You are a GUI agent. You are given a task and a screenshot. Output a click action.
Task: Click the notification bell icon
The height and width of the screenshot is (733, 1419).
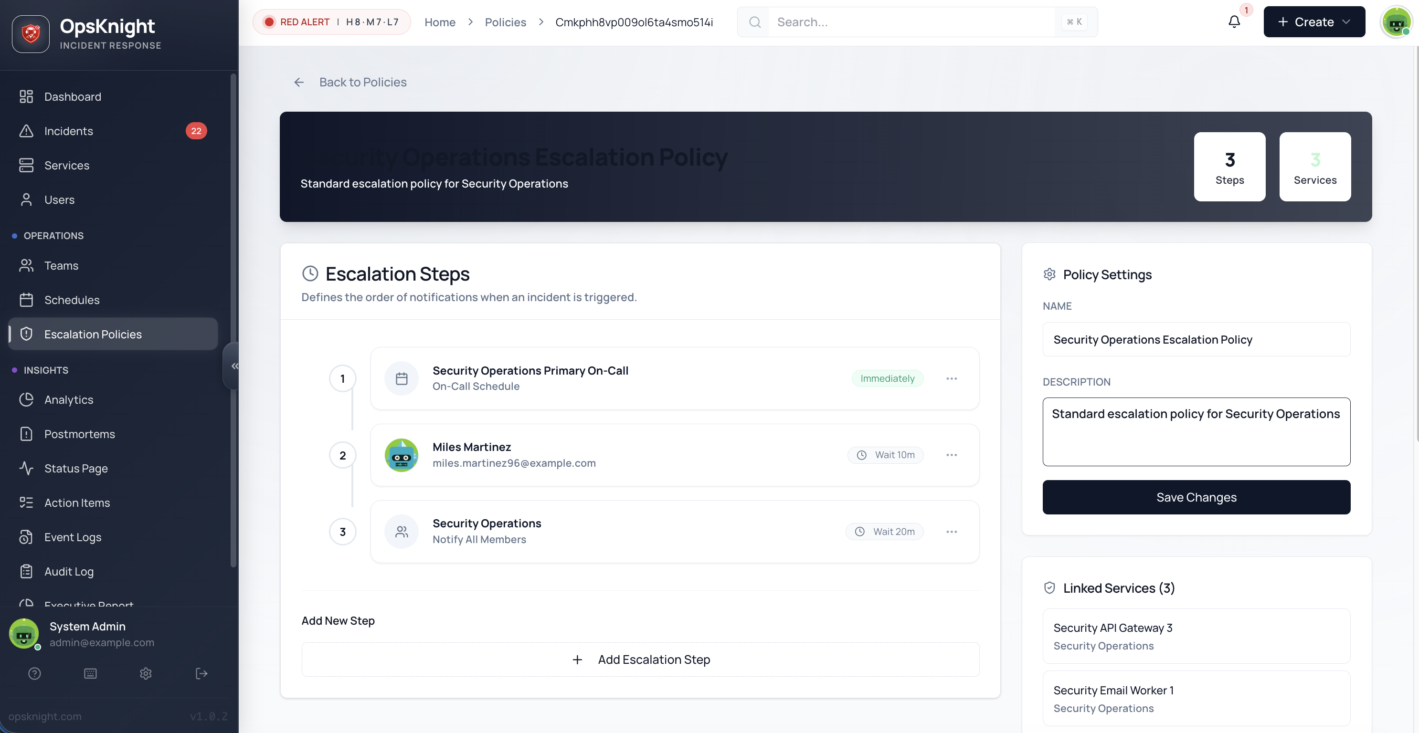pos(1234,22)
